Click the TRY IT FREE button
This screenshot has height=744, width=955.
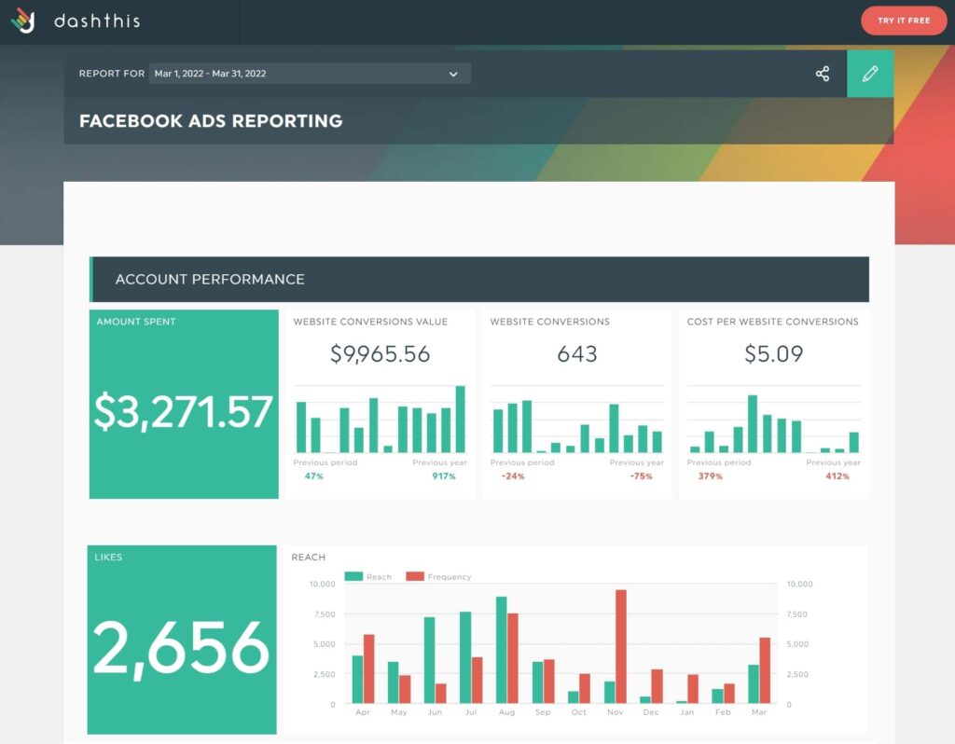(904, 21)
